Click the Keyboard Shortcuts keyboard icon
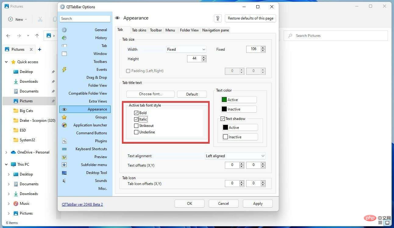 coord(64,149)
